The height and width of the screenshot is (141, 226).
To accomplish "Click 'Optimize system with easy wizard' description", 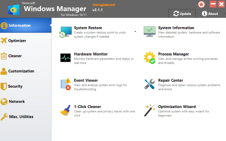I will pyautogui.click(x=184, y=113).
